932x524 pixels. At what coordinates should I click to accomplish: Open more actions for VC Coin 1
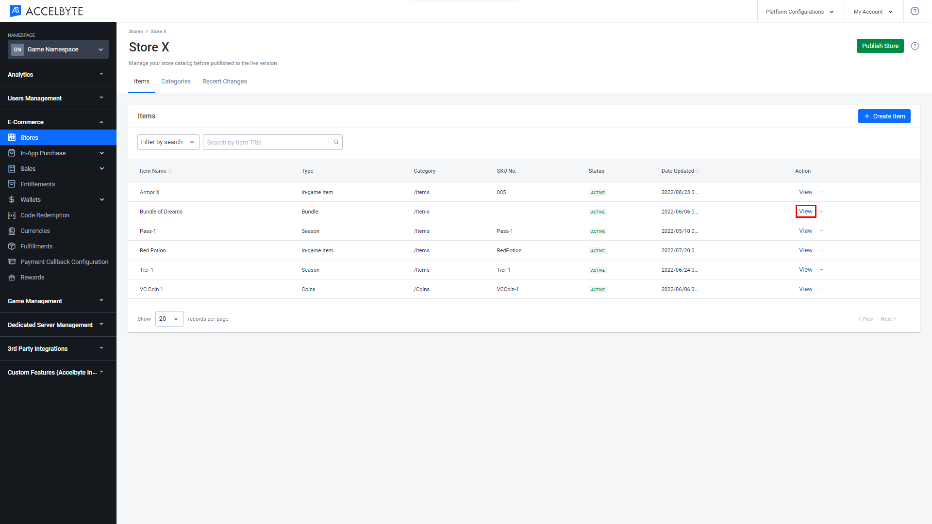pos(821,289)
